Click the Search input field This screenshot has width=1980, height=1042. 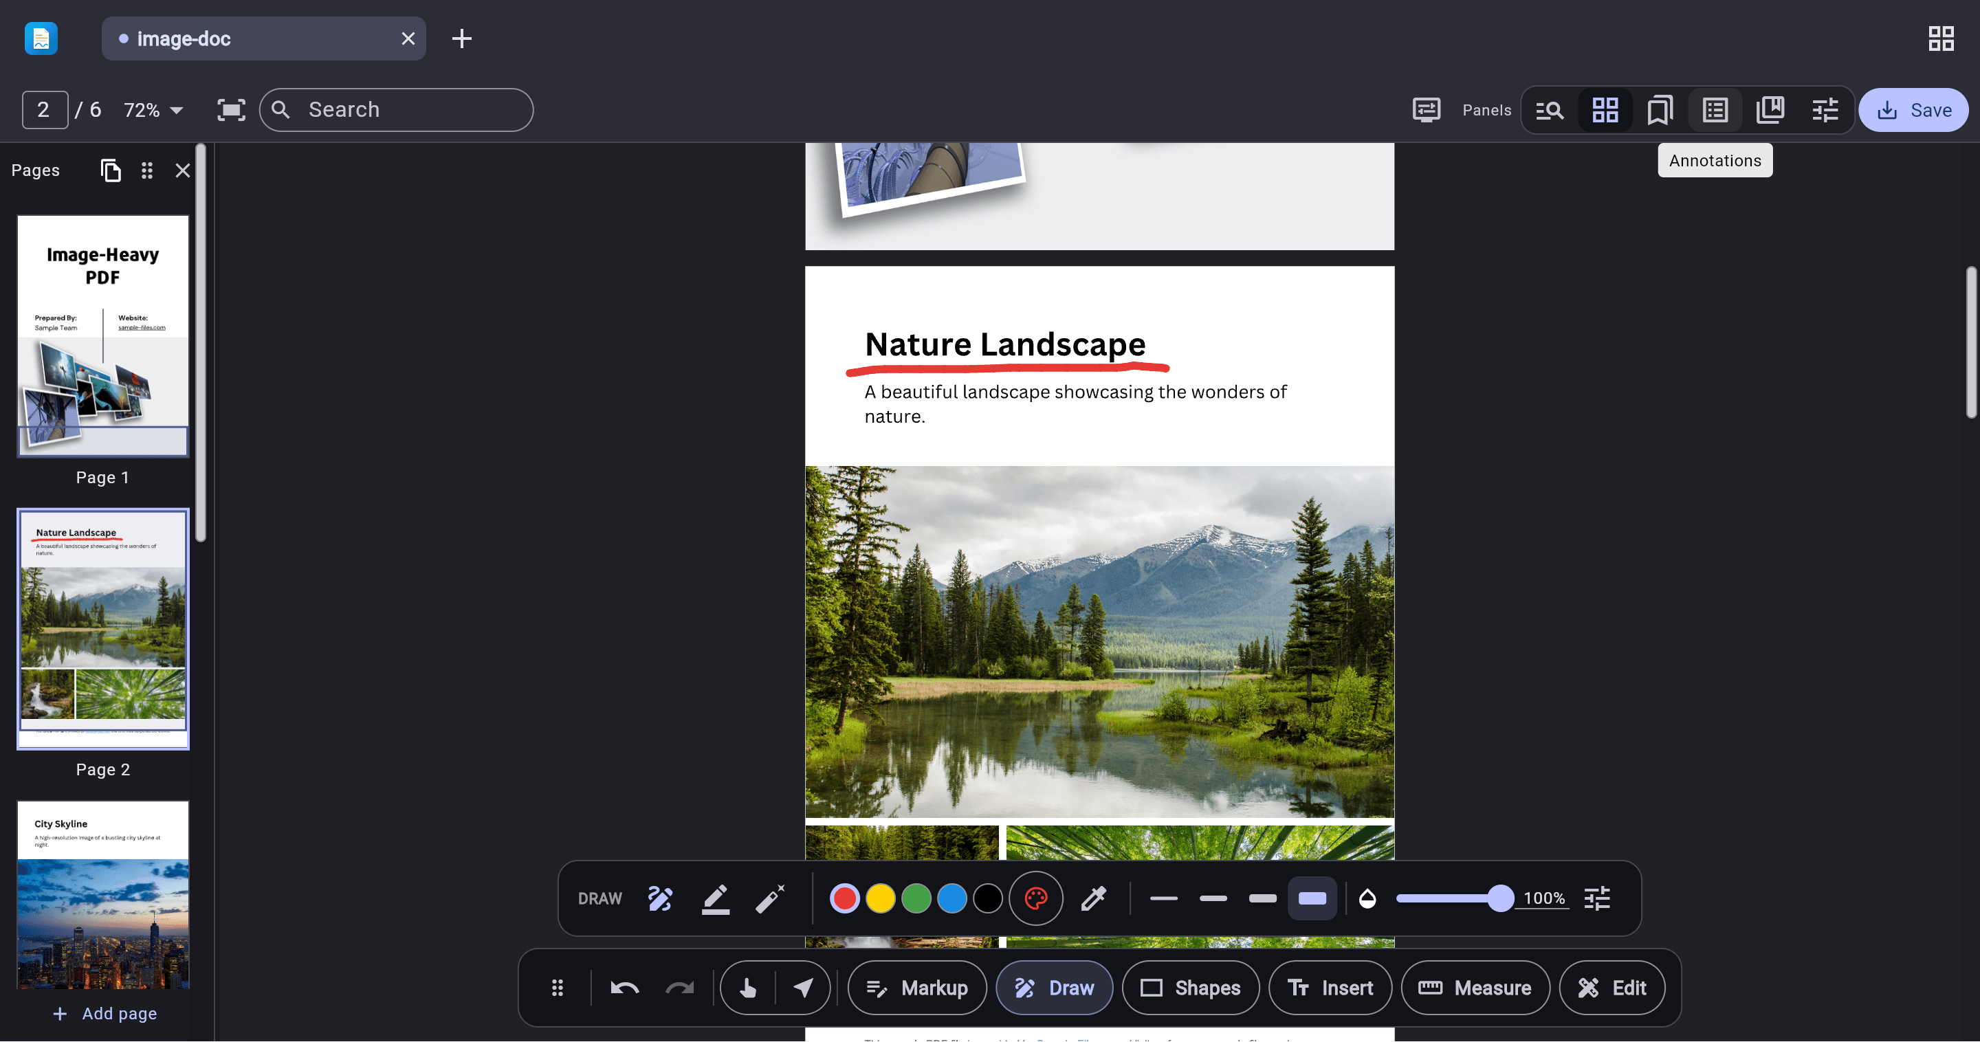[396, 110]
